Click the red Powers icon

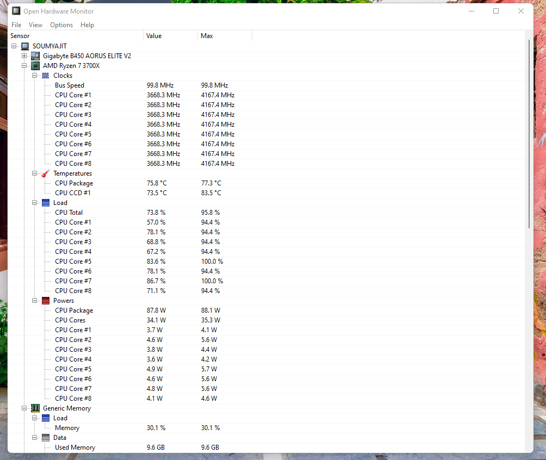[46, 301]
